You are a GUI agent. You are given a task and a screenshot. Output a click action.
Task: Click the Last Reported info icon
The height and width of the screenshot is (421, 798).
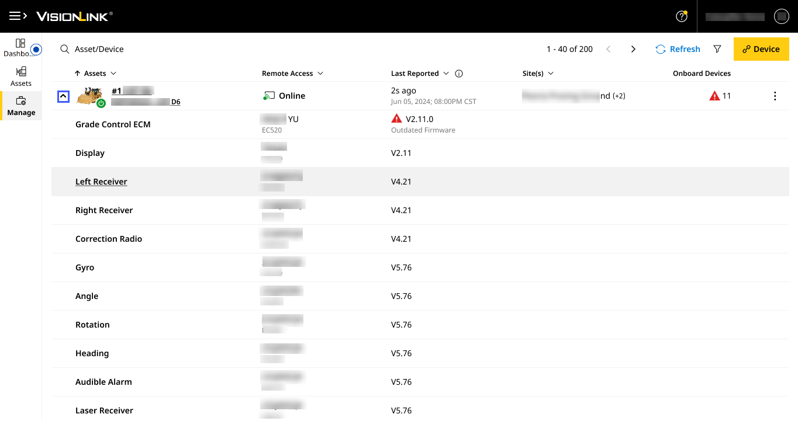point(459,74)
